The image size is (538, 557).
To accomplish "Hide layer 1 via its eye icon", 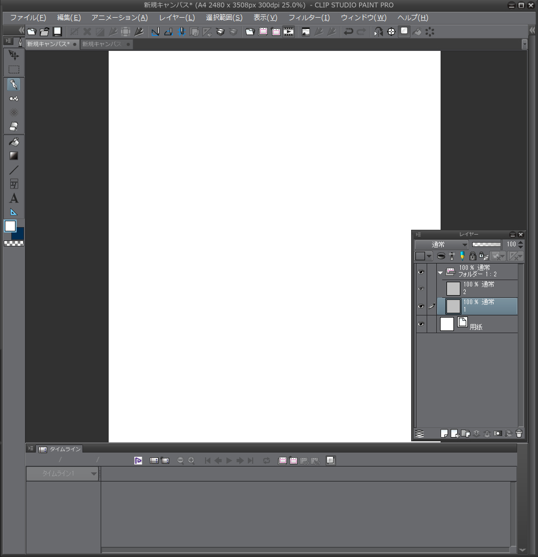I will [x=421, y=306].
